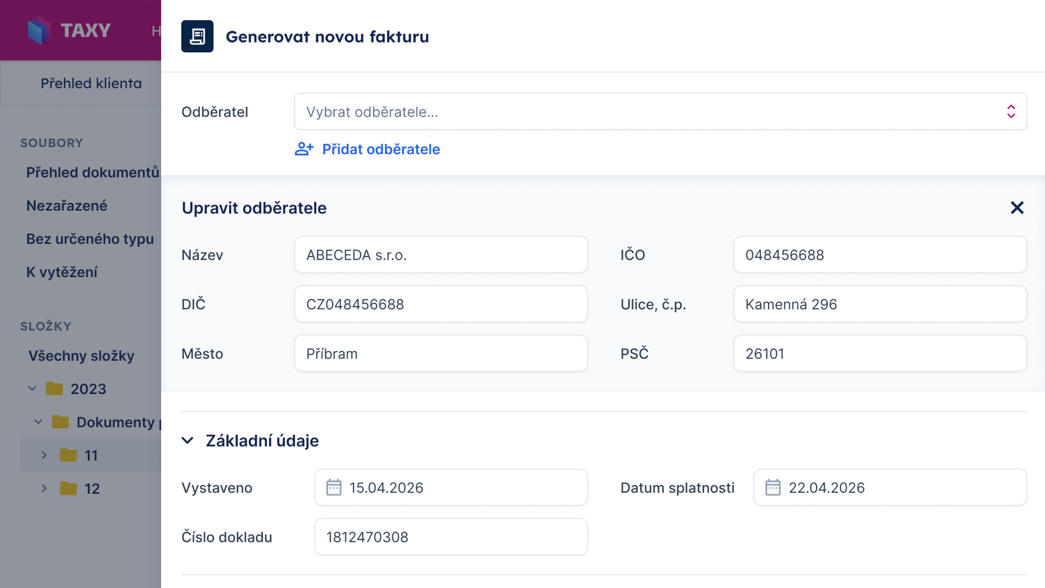The image size is (1045, 588).
Task: Click the calendar icon in Datum splatnosti field
Action: point(773,487)
